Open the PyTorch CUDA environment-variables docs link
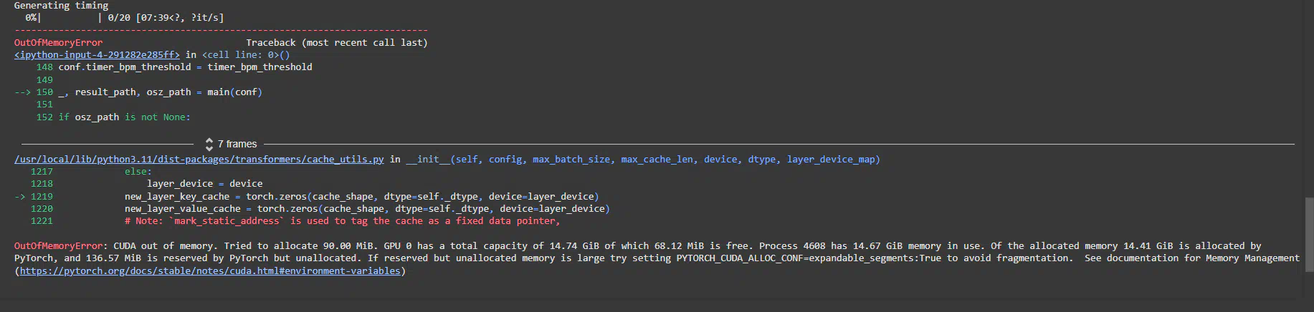Screen dimensions: 1314x312 (x=209, y=271)
